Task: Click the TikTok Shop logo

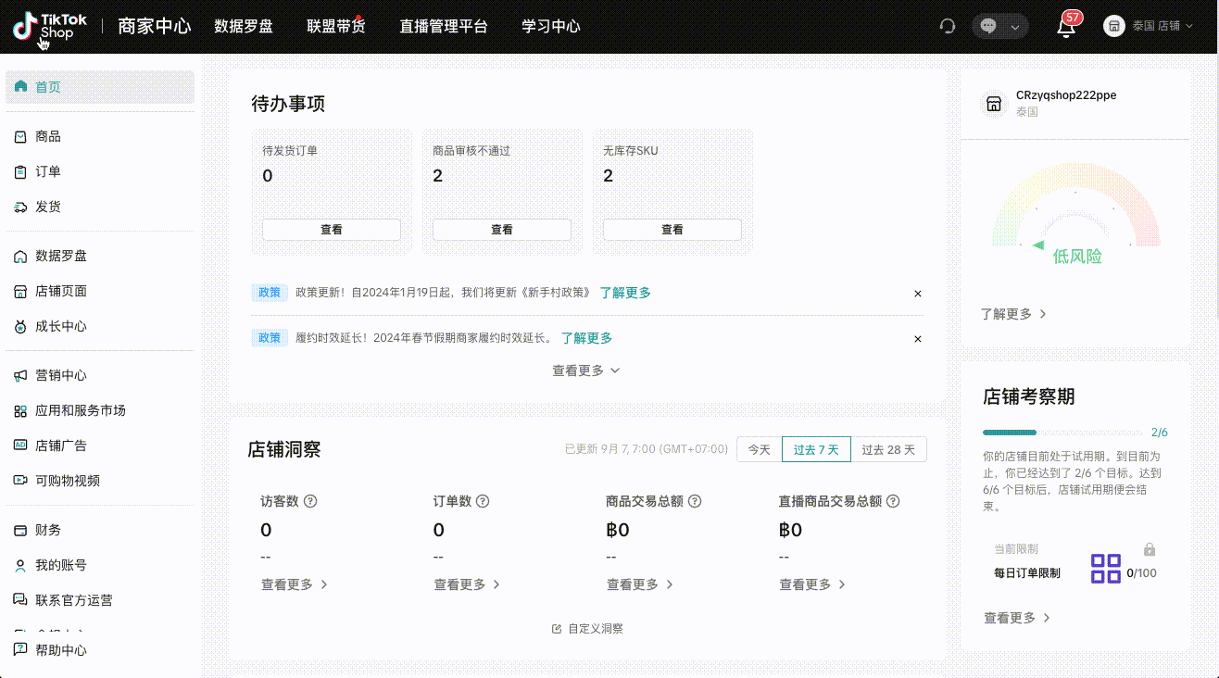Action: tap(49, 26)
